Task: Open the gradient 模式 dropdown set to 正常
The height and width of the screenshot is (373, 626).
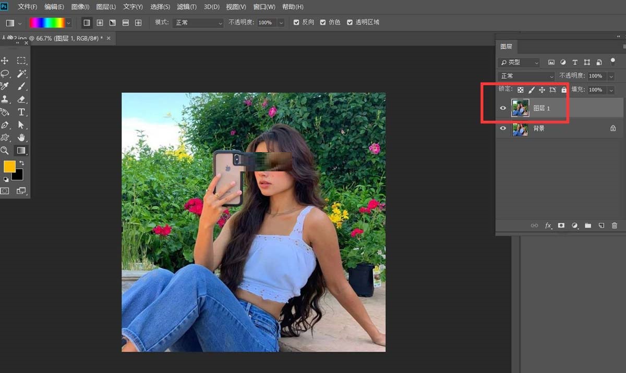Action: [198, 23]
